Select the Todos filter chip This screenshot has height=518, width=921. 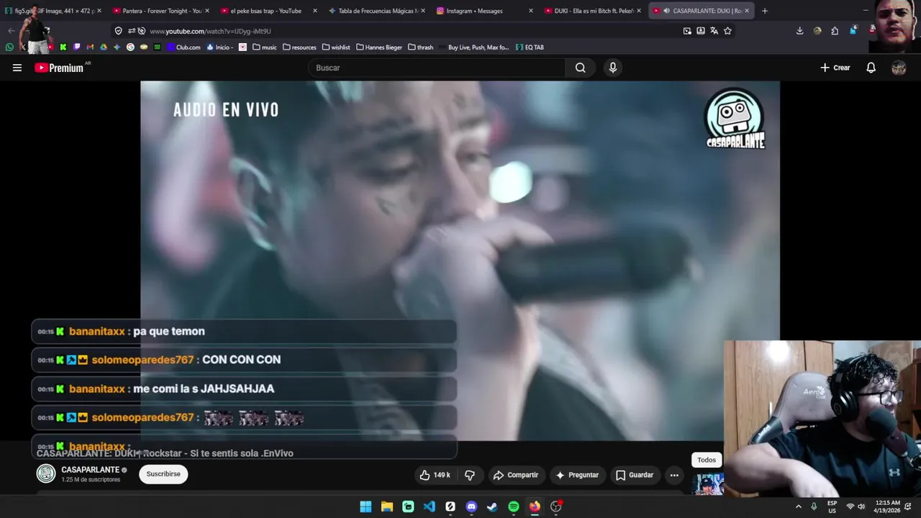coord(707,460)
